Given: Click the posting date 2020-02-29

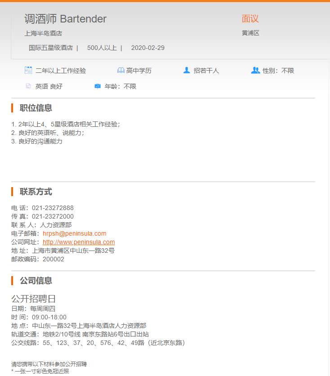Looking at the screenshot, I should (x=148, y=48).
